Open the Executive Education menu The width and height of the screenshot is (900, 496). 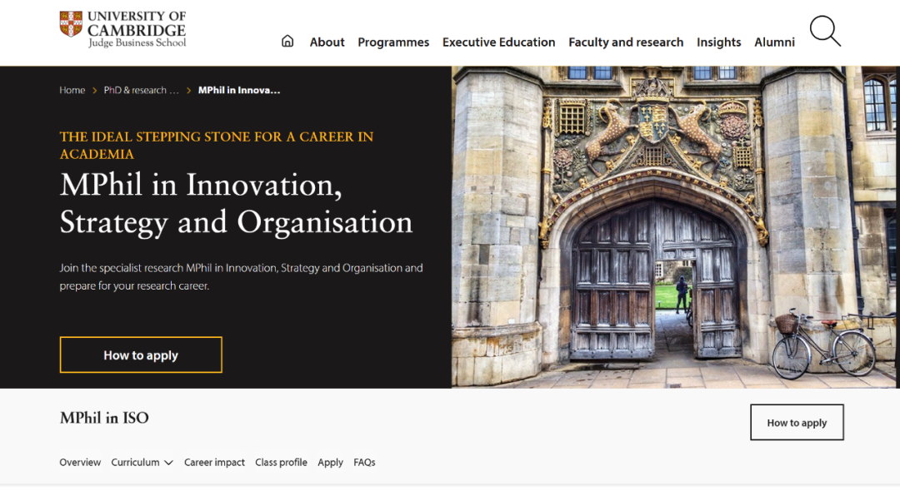coord(498,42)
